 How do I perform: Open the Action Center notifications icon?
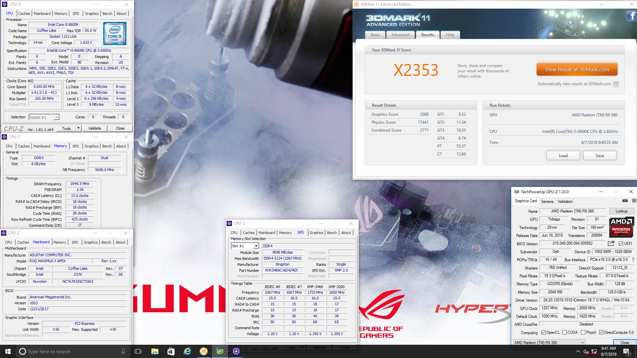[627, 352]
